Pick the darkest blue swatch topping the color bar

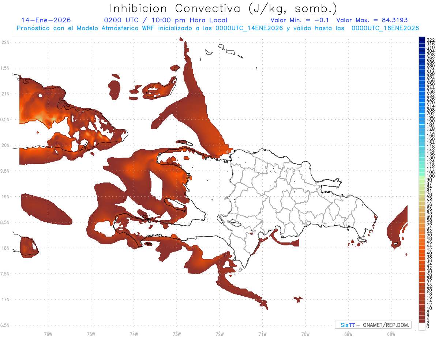pyautogui.click(x=422, y=39)
